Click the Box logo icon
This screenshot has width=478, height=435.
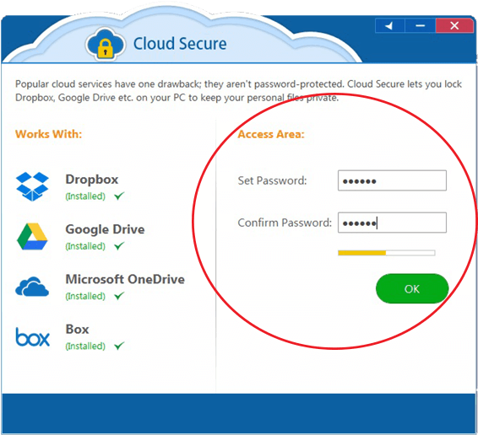pos(33,337)
